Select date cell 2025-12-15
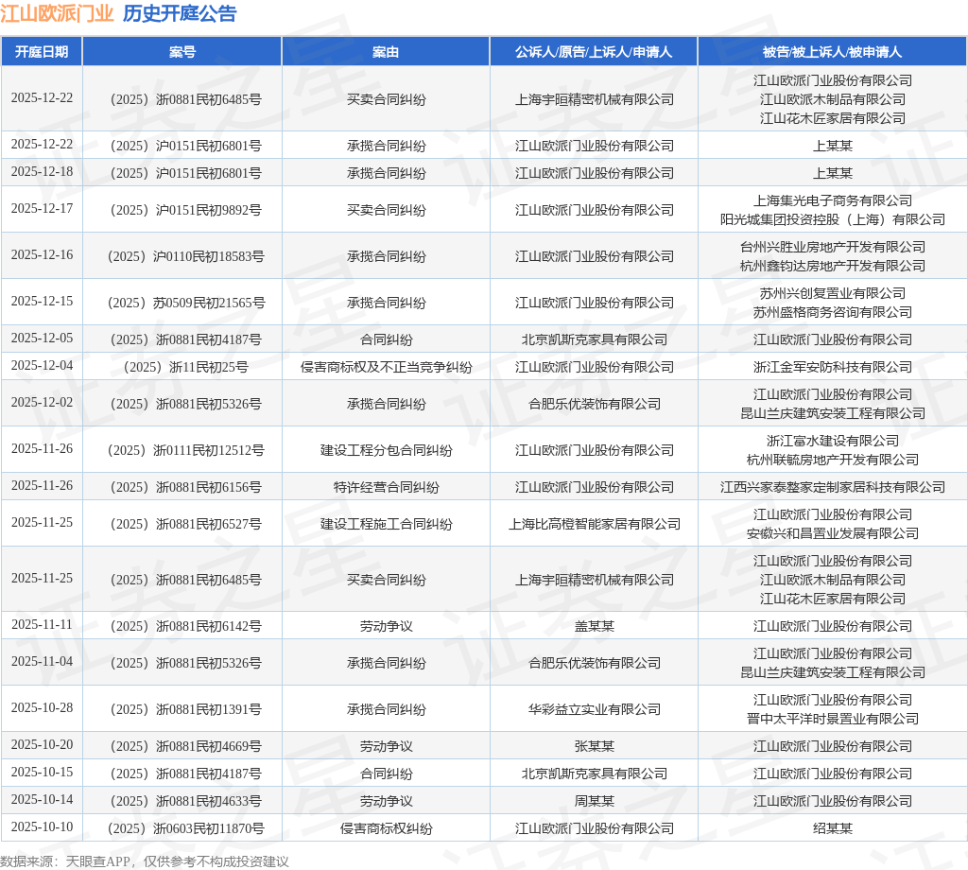The height and width of the screenshot is (870, 968). tap(42, 302)
